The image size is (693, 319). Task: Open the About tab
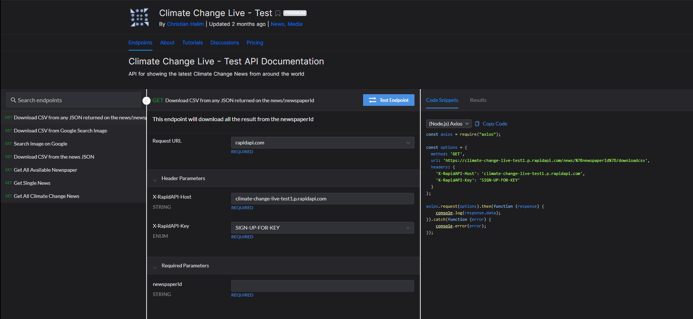click(x=167, y=43)
